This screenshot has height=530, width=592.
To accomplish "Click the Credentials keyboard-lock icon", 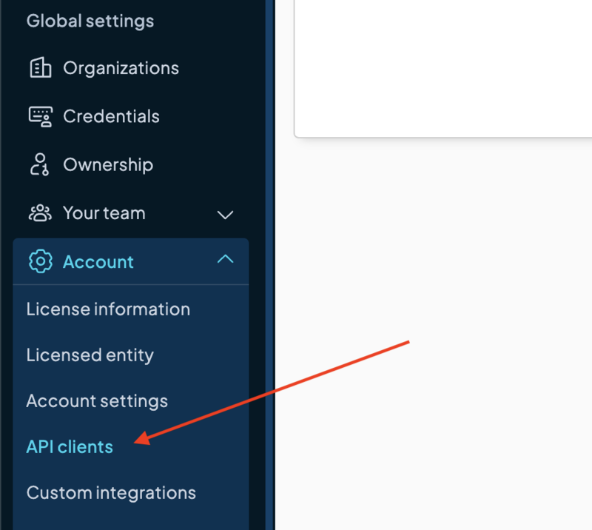I will click(40, 117).
